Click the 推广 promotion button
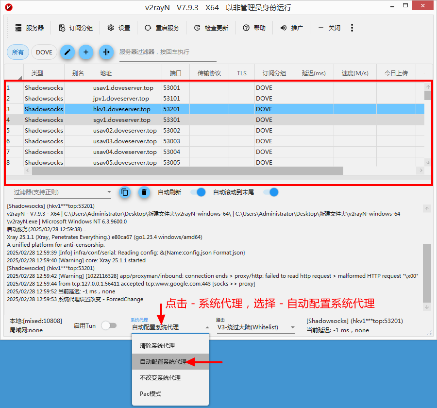The height and width of the screenshot is (408, 437). pyautogui.click(x=291, y=28)
